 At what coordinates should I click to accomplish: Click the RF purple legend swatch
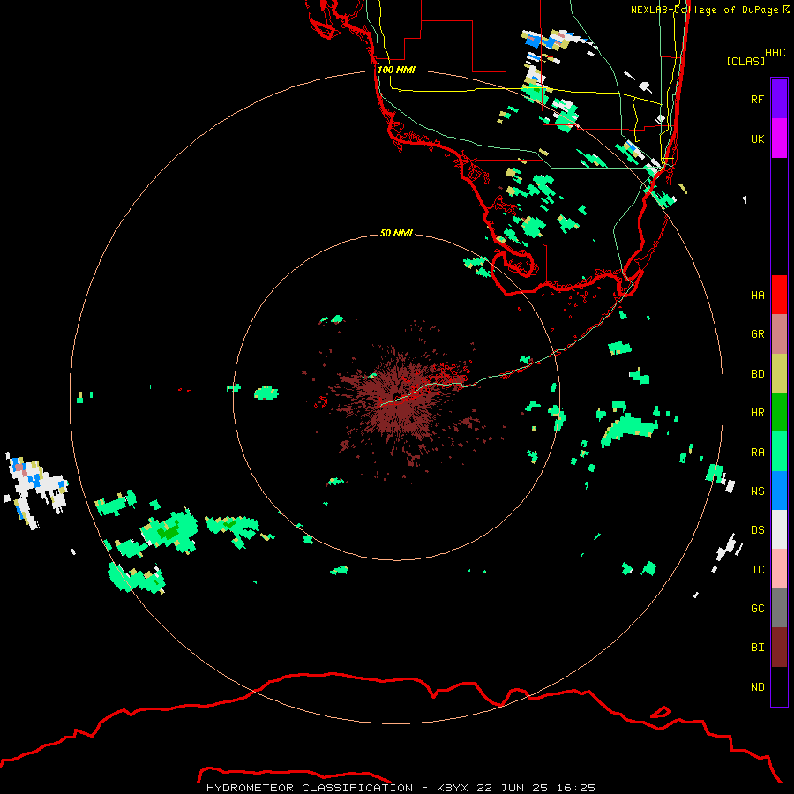[x=779, y=99]
